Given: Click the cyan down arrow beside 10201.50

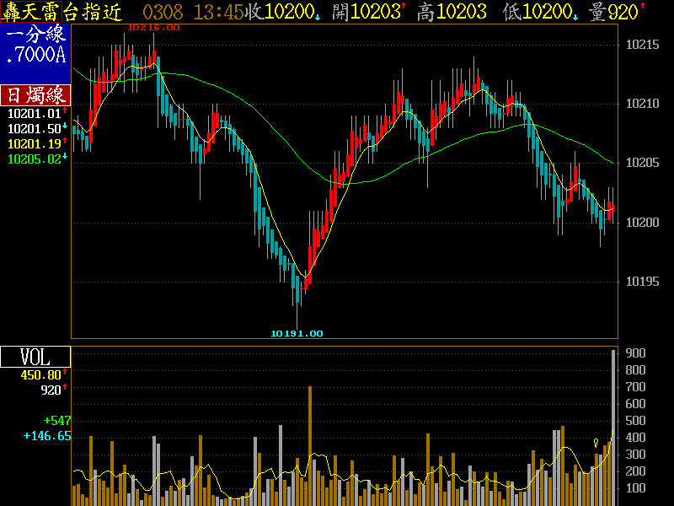Looking at the screenshot, I should 65,126.
